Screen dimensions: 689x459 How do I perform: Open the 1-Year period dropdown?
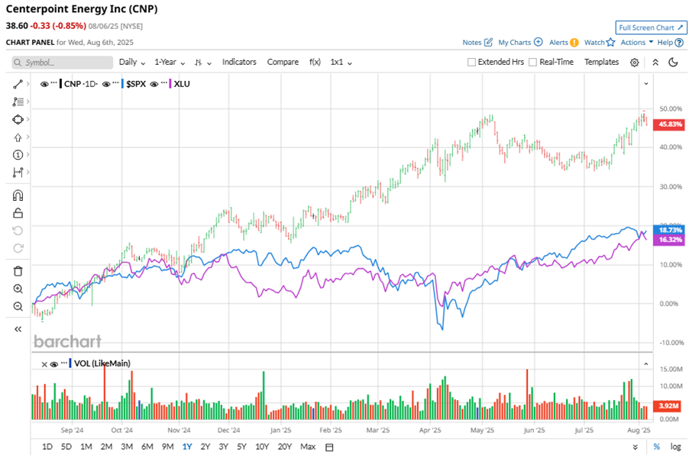(x=170, y=63)
